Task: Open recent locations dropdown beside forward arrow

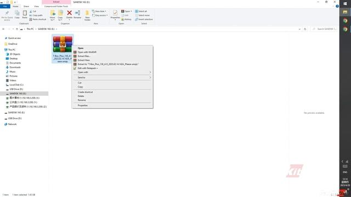Action: tap(13, 29)
